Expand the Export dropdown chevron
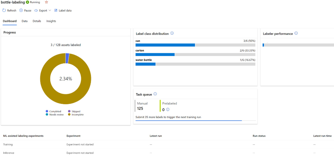Image resolution: width=334 pixels, height=156 pixels. point(50,11)
